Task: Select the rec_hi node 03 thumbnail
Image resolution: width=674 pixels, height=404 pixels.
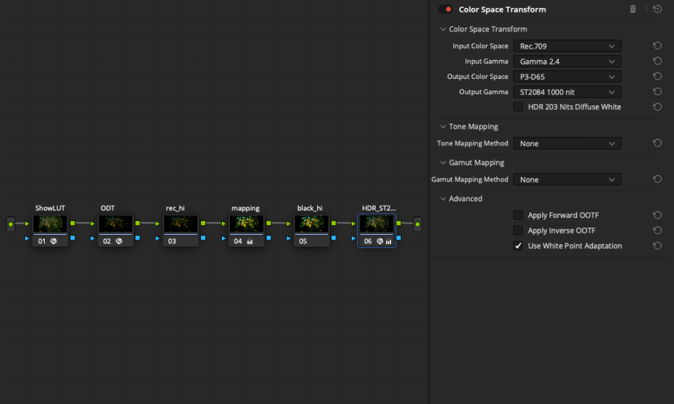Action: 180,224
